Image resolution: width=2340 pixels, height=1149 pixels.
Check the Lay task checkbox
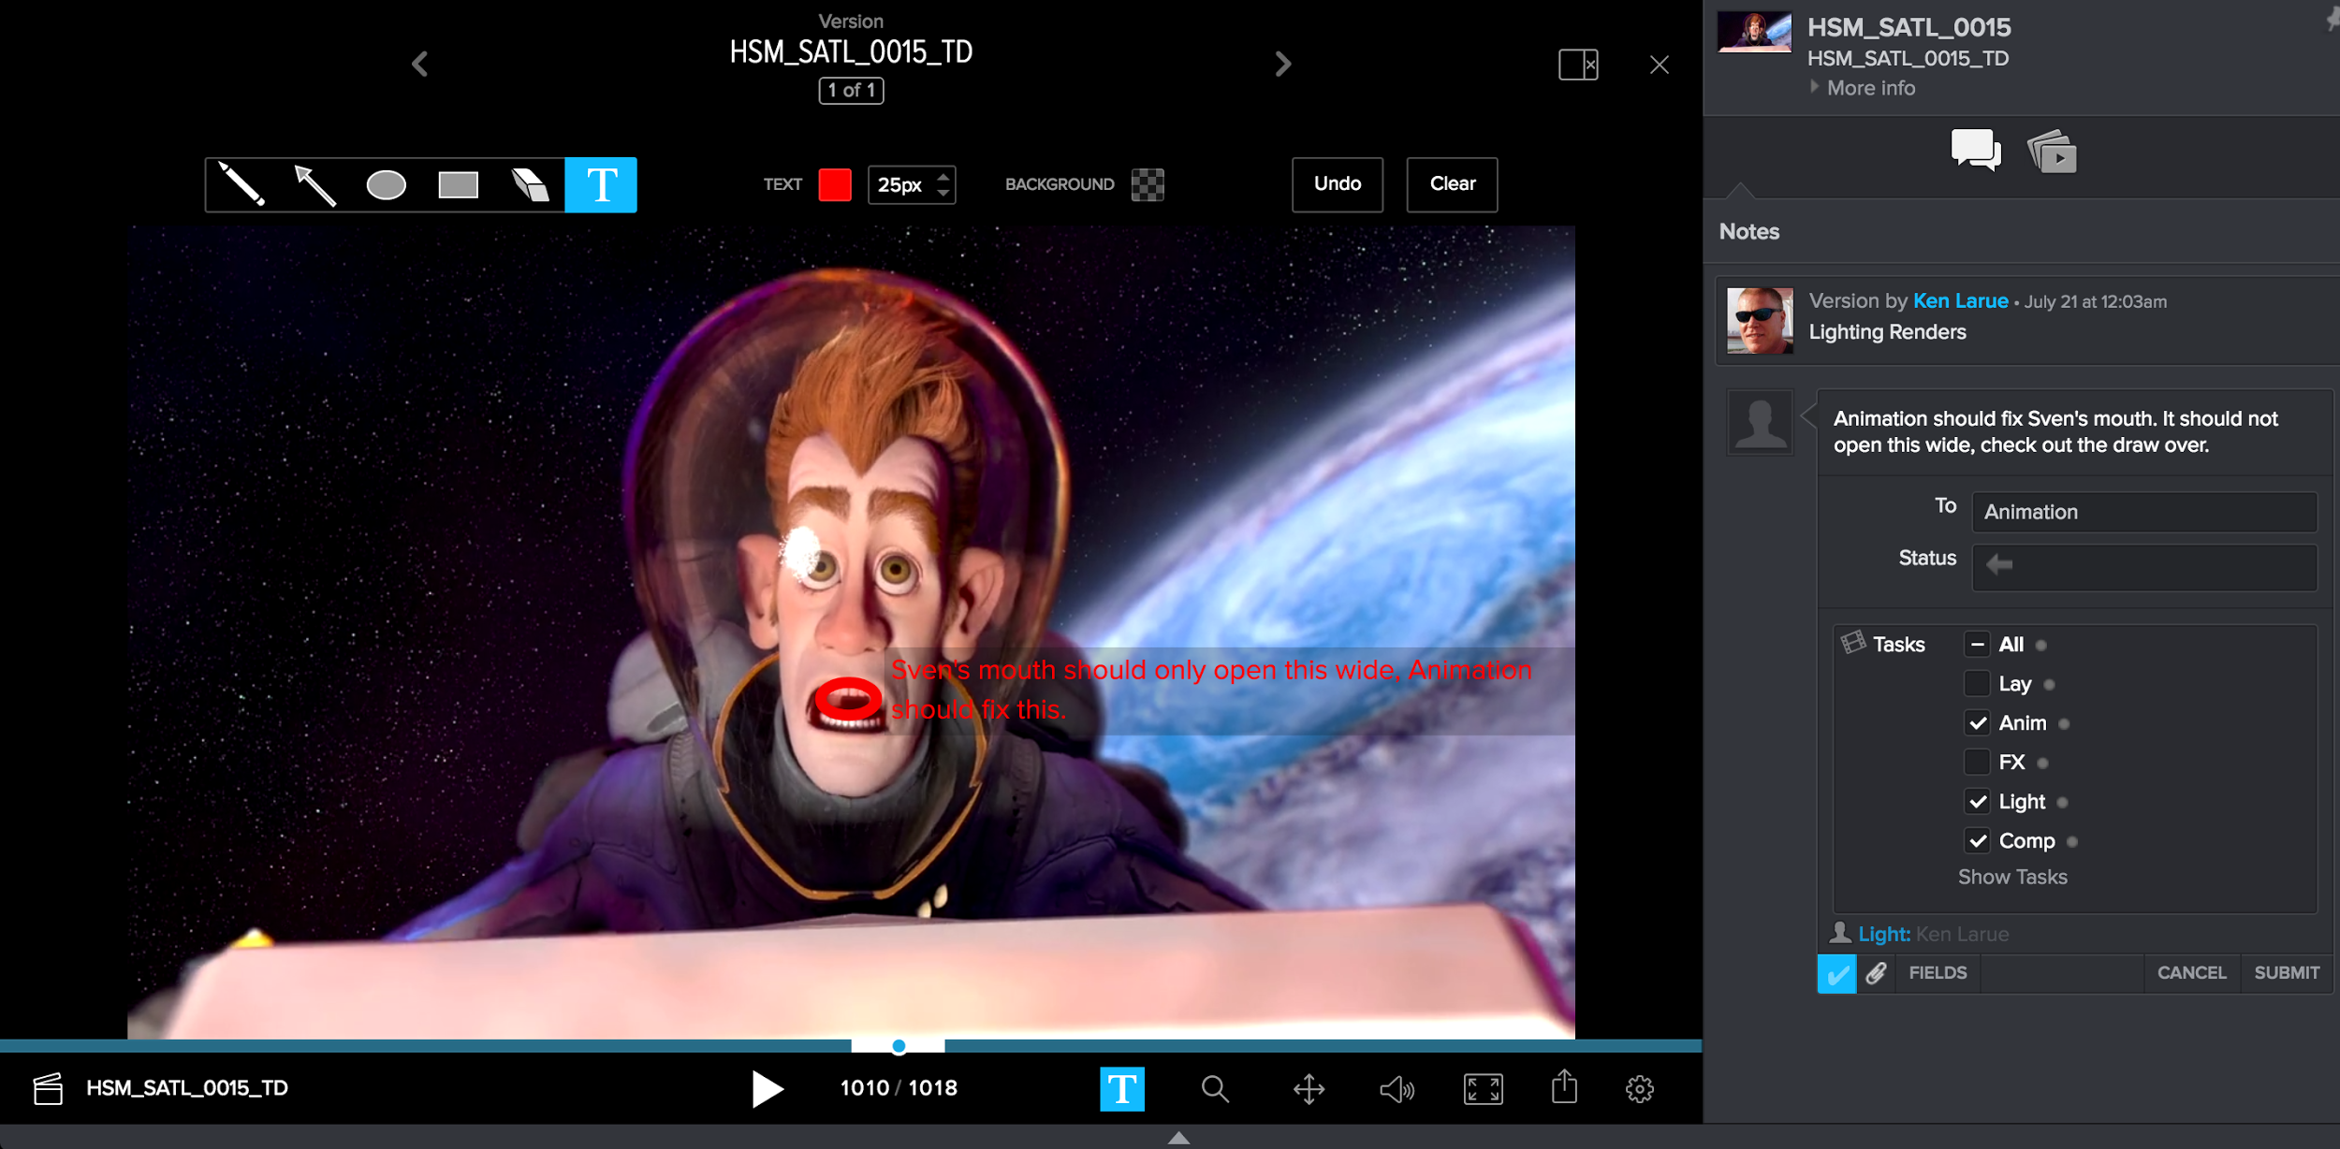point(1977,684)
